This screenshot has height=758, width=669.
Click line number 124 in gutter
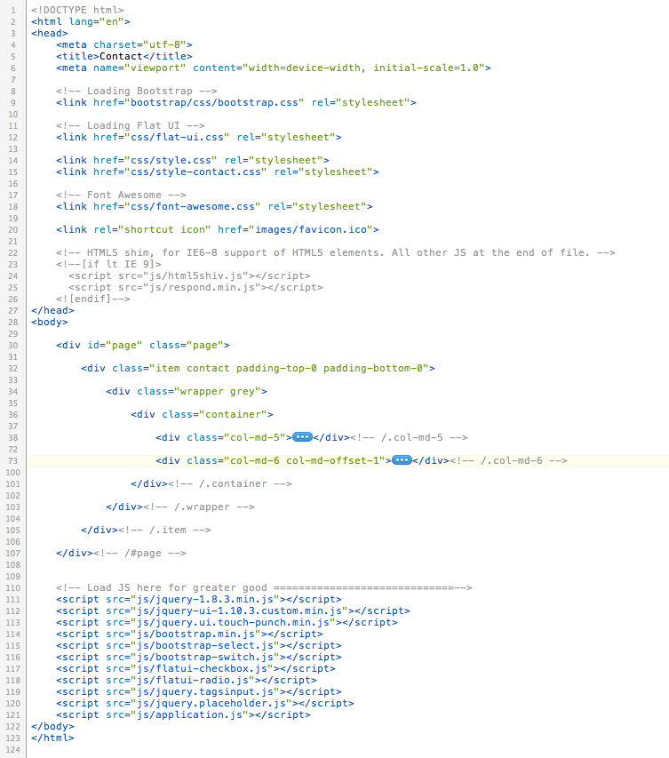(x=13, y=750)
